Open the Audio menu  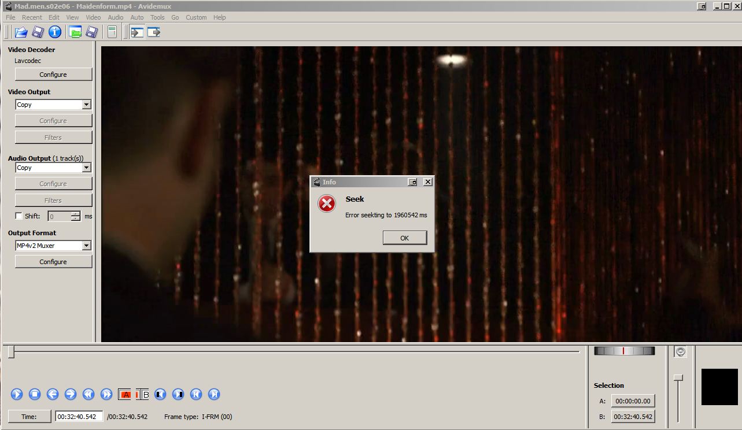point(116,17)
